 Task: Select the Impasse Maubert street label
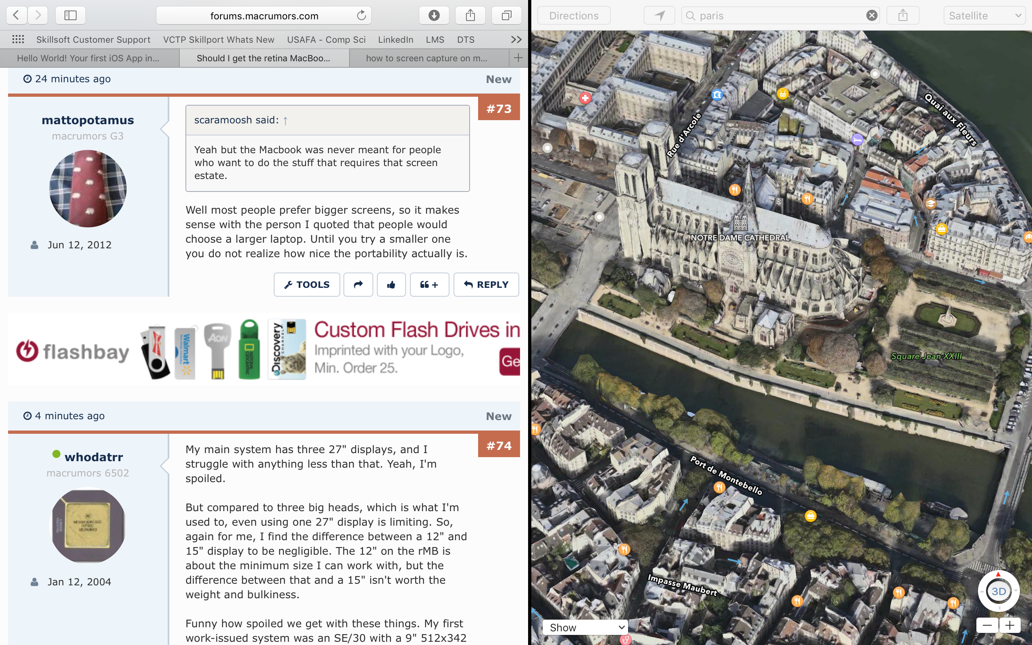[682, 585]
